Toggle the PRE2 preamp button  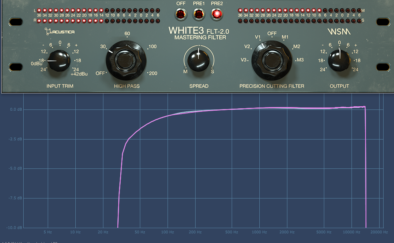pos(216,14)
